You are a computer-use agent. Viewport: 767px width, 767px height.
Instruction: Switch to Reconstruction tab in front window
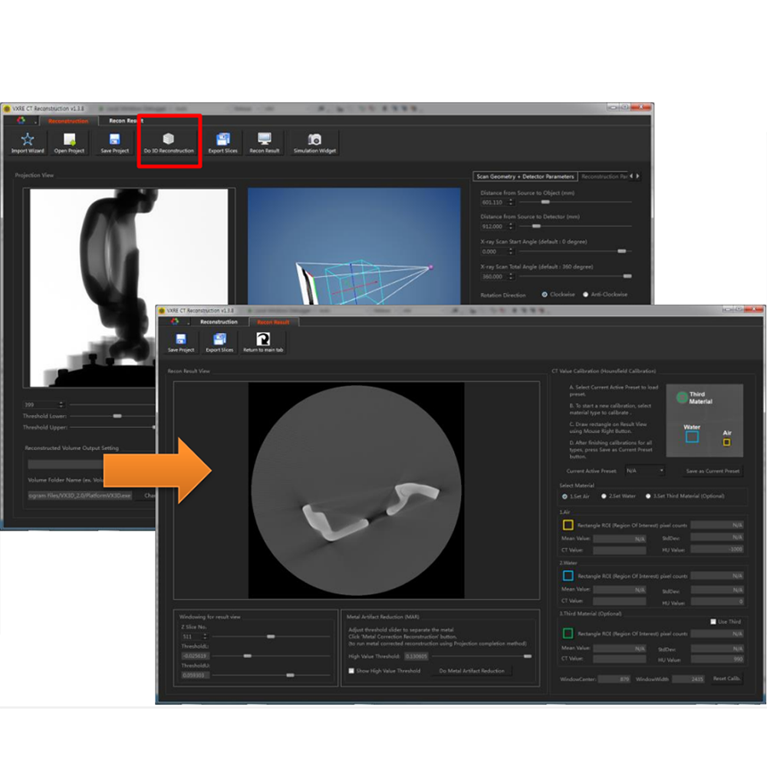coord(219,322)
